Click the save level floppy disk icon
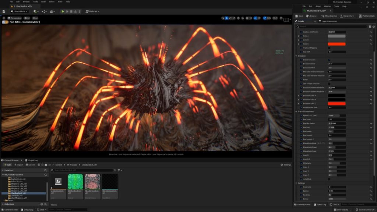Viewport: 377px width, 212px height. coord(4,11)
